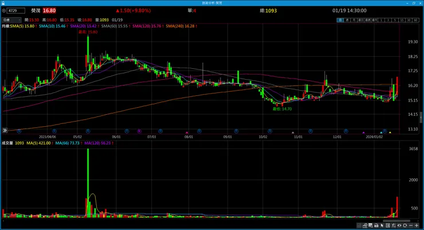Click the price change ▲1.50(+9.80%) text
The width and height of the screenshot is (424, 230).
coord(134,10)
